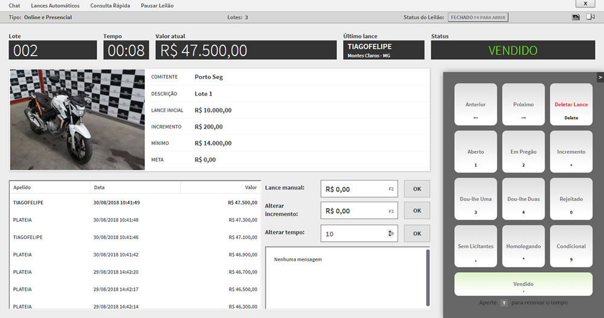Screen dimensions: 604x318
Task: Open the Consulta Rápida menu
Action: (x=110, y=5)
